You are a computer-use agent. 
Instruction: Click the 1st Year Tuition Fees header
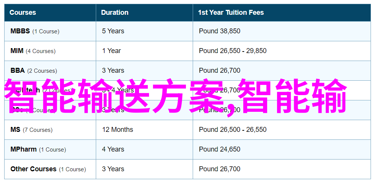pos(231,13)
